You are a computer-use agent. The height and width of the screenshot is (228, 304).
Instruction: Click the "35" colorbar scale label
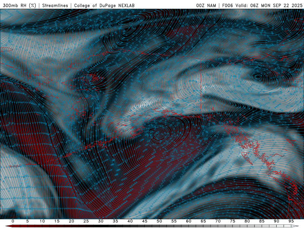click(116, 221)
